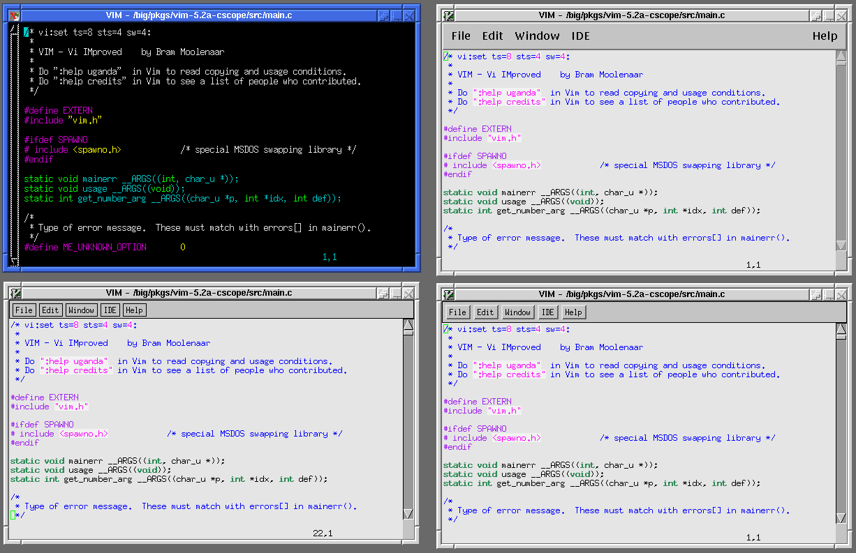Click the title bar icon of the top-right Vim window
Viewport: 856px width, 553px height.
(x=449, y=15)
